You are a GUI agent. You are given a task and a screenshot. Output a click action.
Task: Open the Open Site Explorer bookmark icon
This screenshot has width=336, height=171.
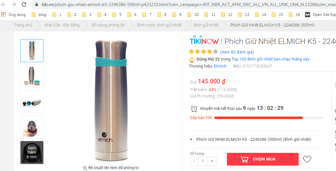(x=308, y=15)
